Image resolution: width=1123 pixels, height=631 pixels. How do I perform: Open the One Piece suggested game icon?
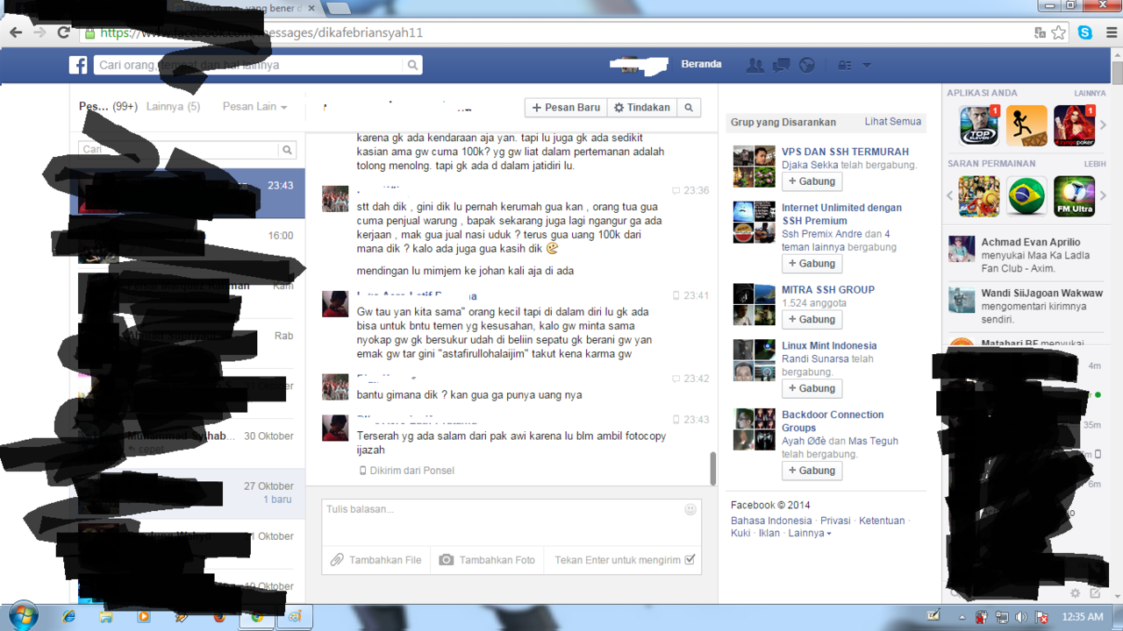click(979, 196)
